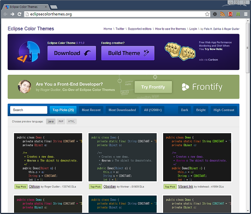Click the Top Pick badge beside Obsidian
Screen dimensions: 251x214
[96, 187]
